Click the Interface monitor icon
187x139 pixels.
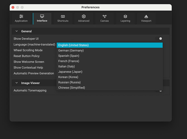pyautogui.click(x=42, y=16)
